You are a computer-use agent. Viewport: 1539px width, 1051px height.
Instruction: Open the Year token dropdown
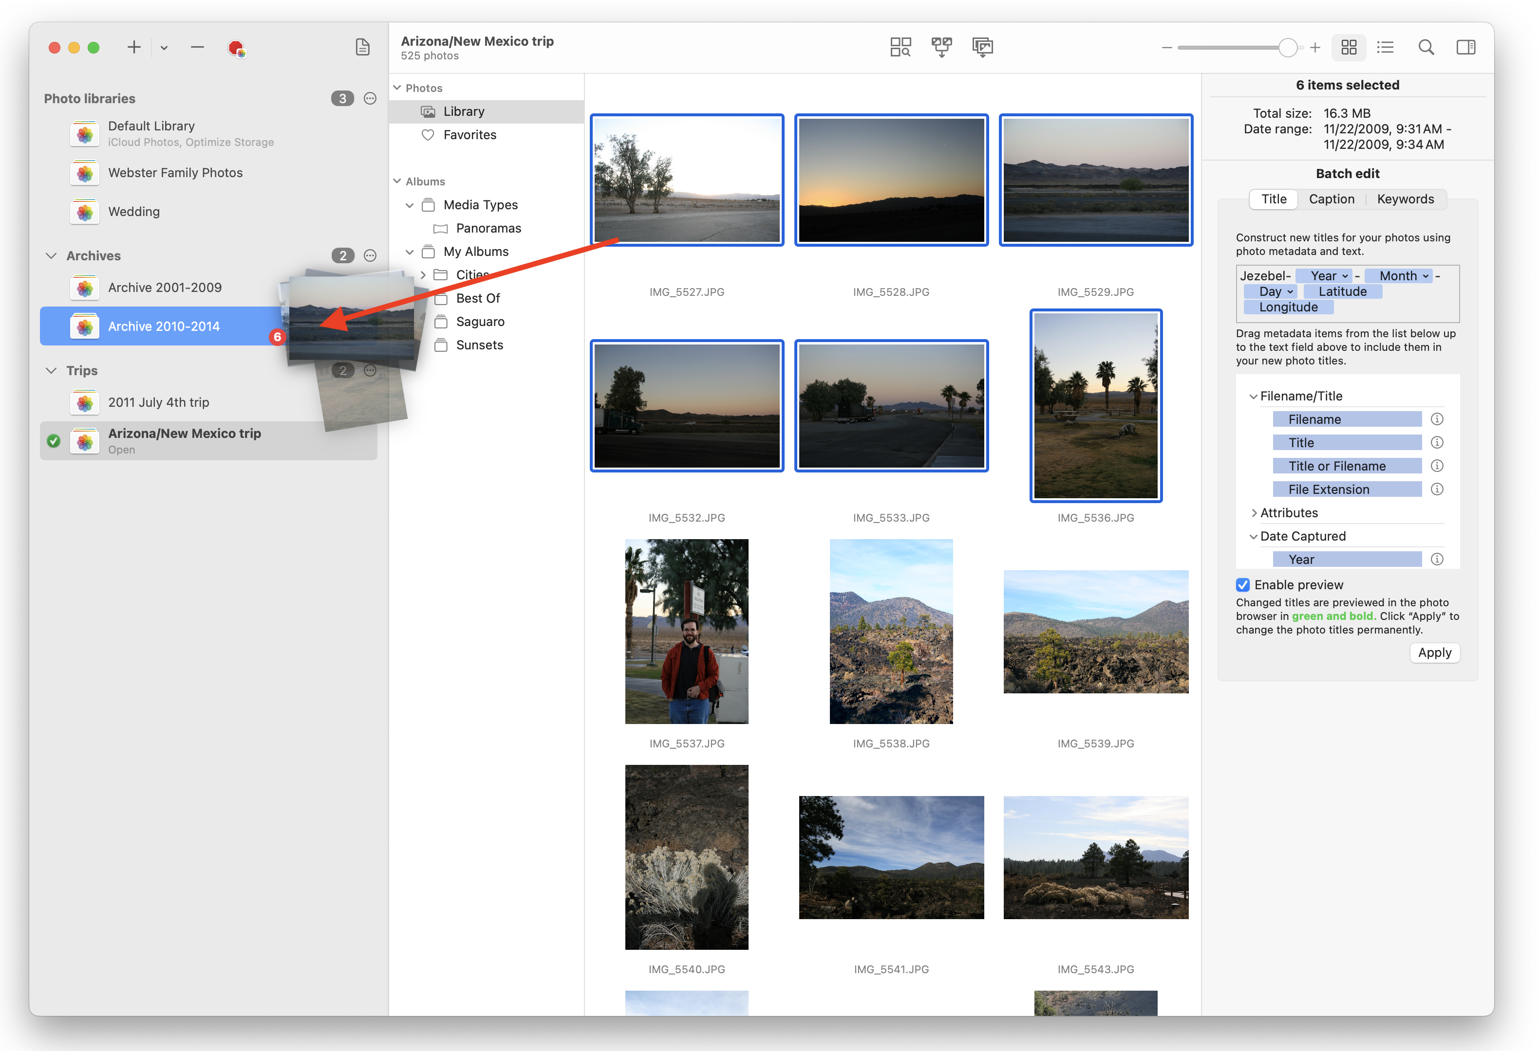point(1345,276)
